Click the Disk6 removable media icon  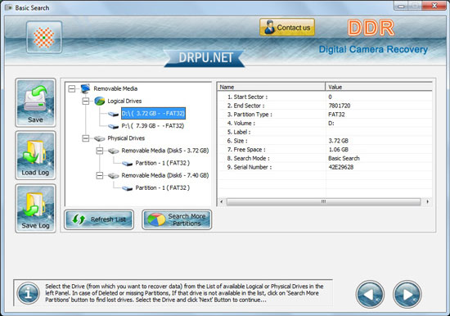pos(114,175)
